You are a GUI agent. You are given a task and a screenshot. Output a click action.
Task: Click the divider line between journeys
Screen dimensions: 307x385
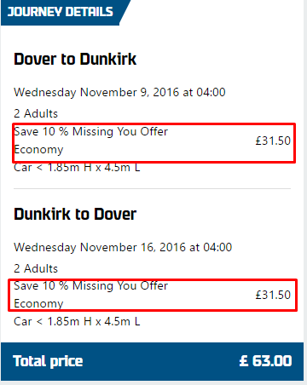coord(152,188)
